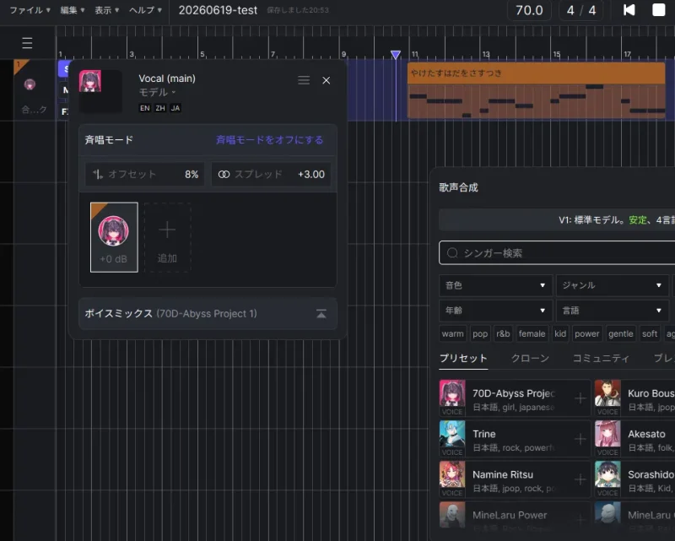Select the MineLaru Power voice avatar
The height and width of the screenshot is (541, 675).
click(x=452, y=515)
